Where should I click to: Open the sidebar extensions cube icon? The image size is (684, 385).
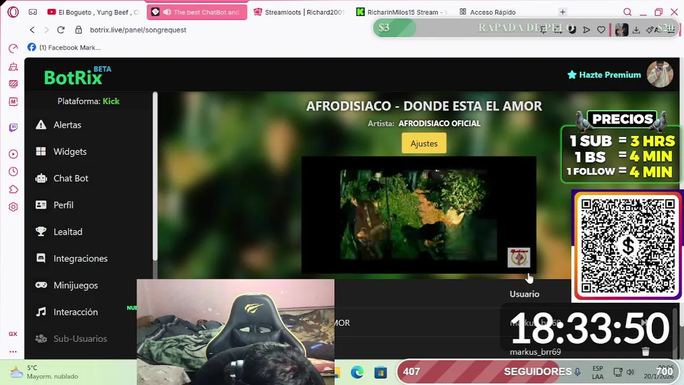(x=13, y=189)
